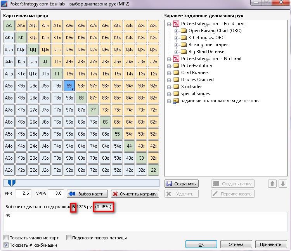Toggle the AKs hand cell

coord(21,26)
